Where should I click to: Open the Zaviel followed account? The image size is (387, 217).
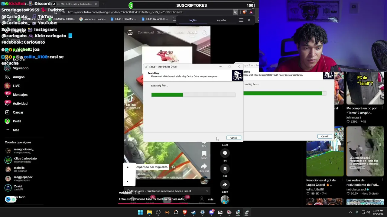[x=15, y=188]
